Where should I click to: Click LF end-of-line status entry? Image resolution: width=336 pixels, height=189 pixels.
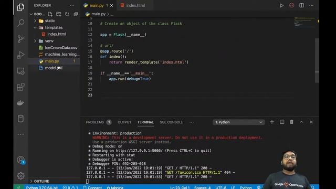click(233, 187)
